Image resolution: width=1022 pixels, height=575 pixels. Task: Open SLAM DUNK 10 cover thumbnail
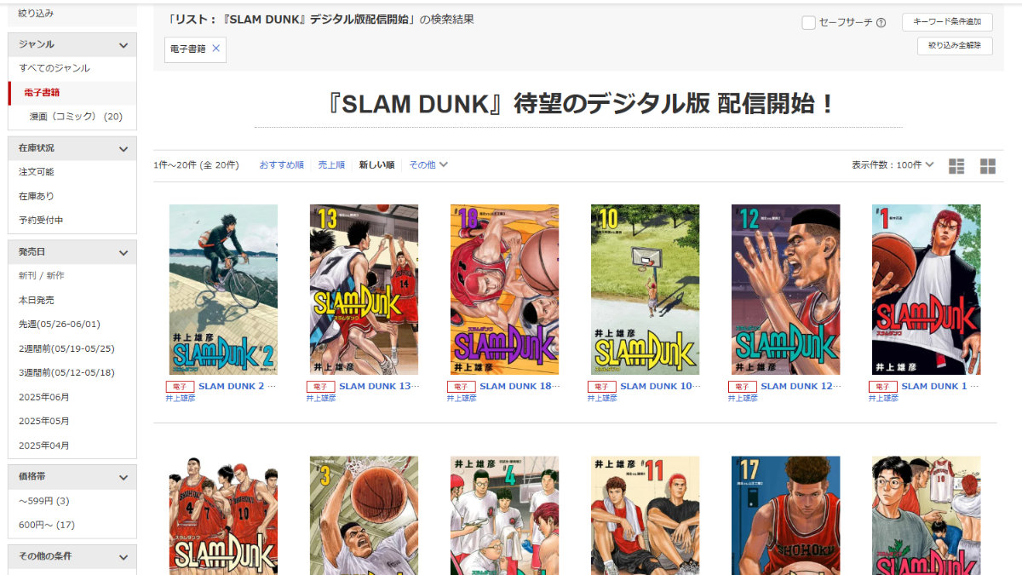(645, 290)
